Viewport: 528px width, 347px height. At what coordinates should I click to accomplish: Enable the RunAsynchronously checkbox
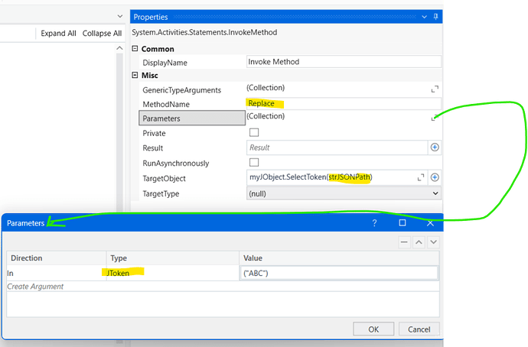click(254, 162)
